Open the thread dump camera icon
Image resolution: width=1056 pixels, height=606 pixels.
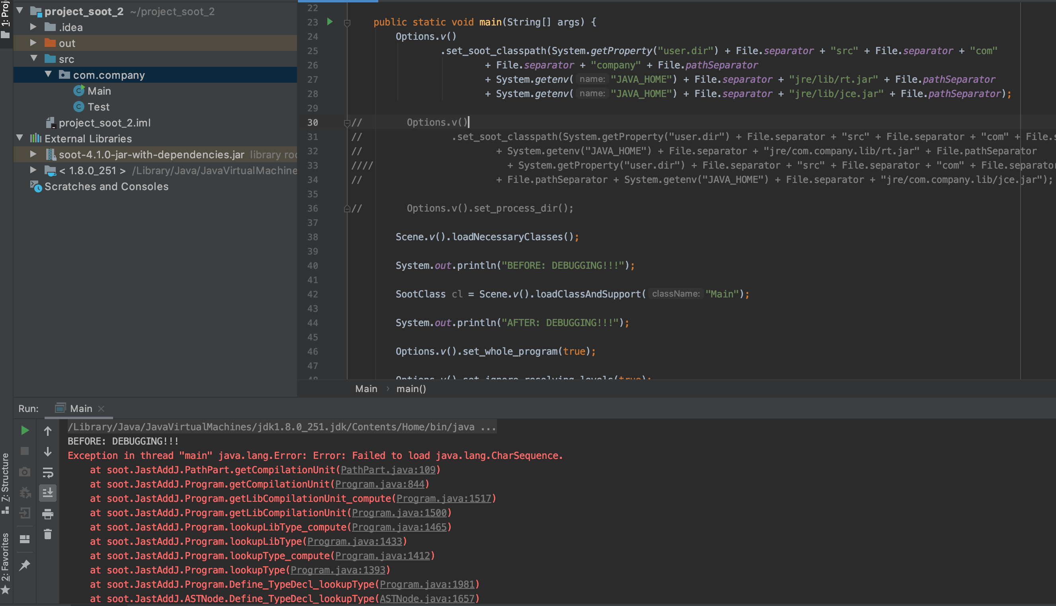tap(24, 472)
